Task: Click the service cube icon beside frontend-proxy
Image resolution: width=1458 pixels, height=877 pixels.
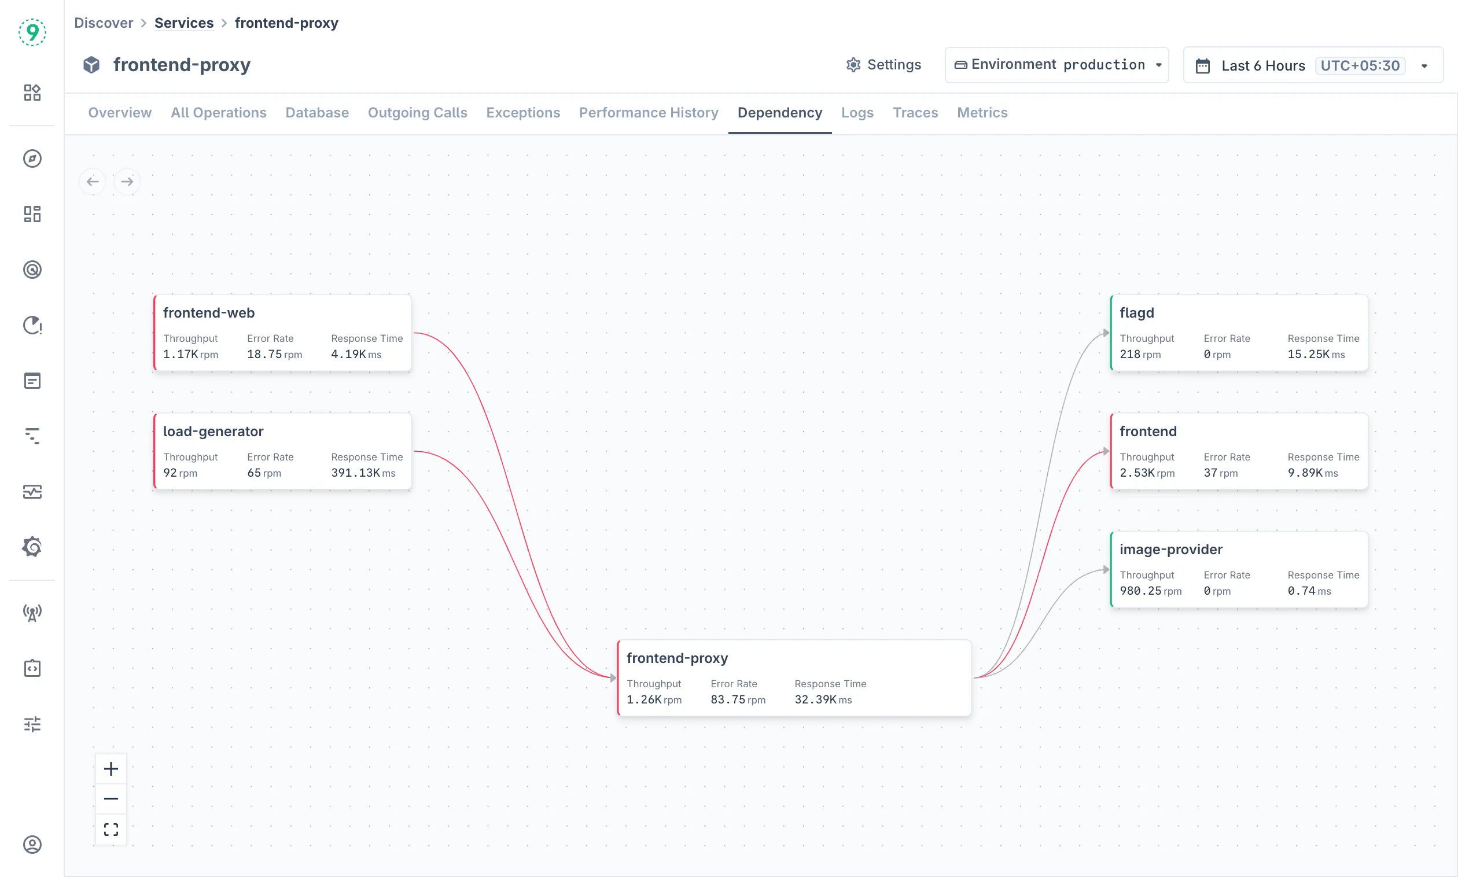Action: click(91, 64)
